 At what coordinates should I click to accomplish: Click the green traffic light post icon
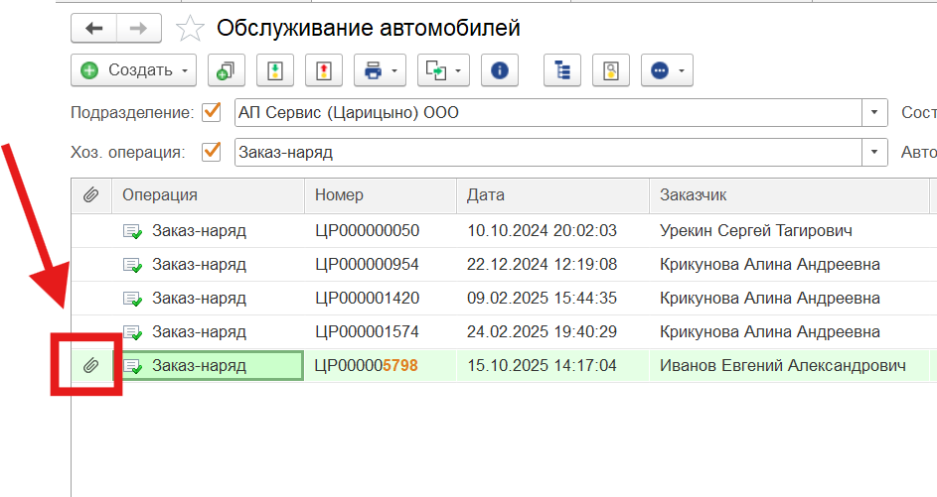[x=275, y=70]
